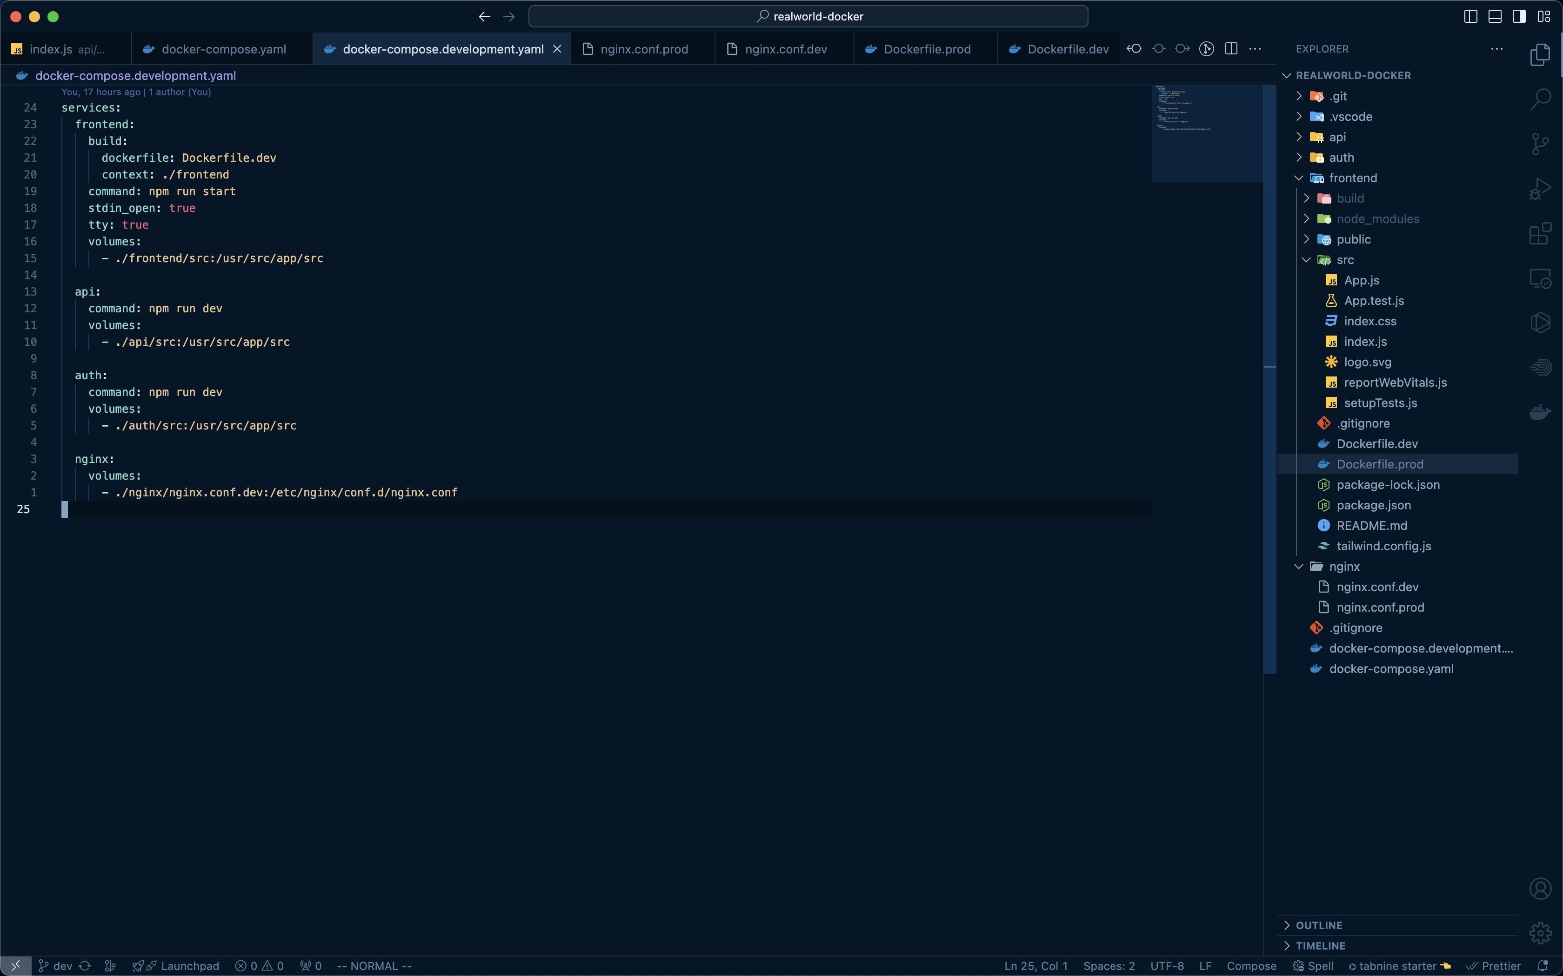This screenshot has height=976, width=1563.
Task: Open next revision arrow icon
Action: [1182, 49]
